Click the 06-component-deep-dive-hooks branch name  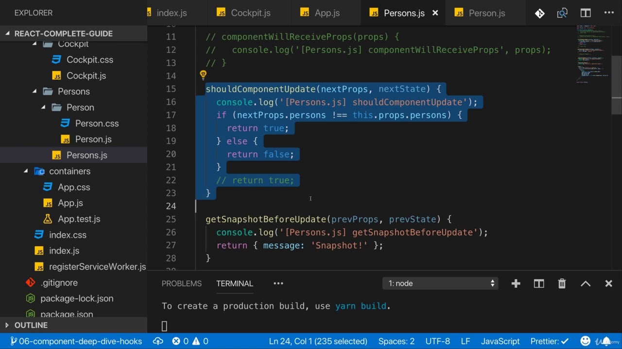pyautogui.click(x=81, y=341)
